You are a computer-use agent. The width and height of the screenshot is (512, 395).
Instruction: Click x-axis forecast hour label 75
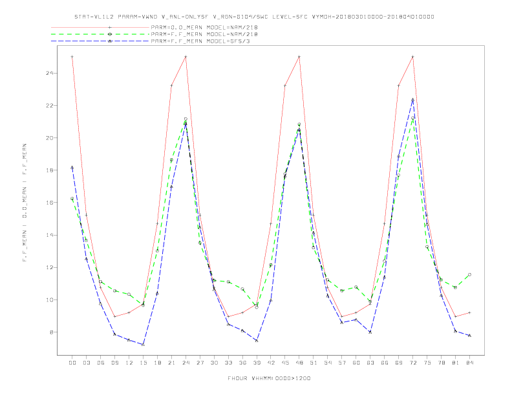pos(427,363)
